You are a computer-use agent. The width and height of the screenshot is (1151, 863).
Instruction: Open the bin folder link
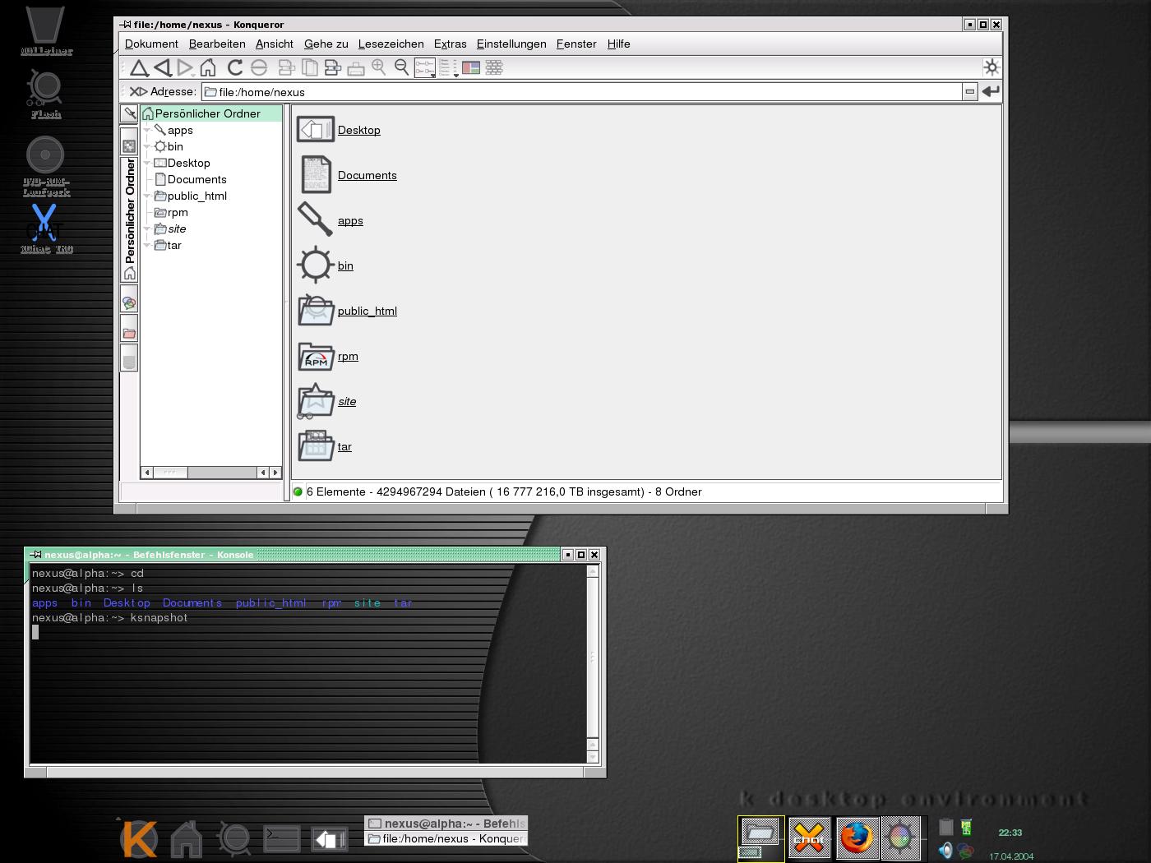coord(345,265)
